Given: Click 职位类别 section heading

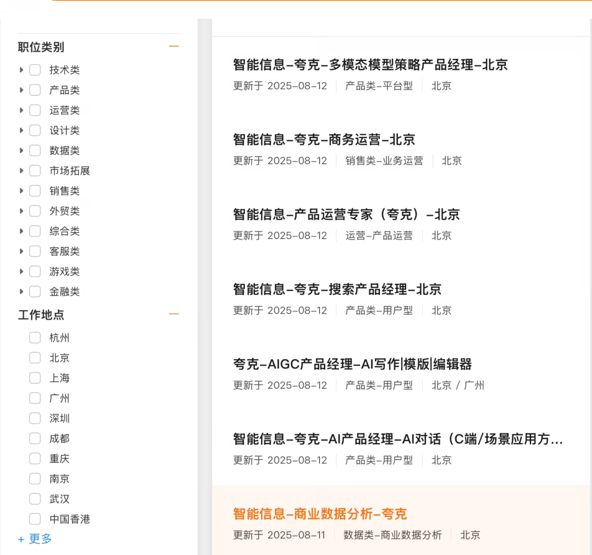Looking at the screenshot, I should coord(41,47).
